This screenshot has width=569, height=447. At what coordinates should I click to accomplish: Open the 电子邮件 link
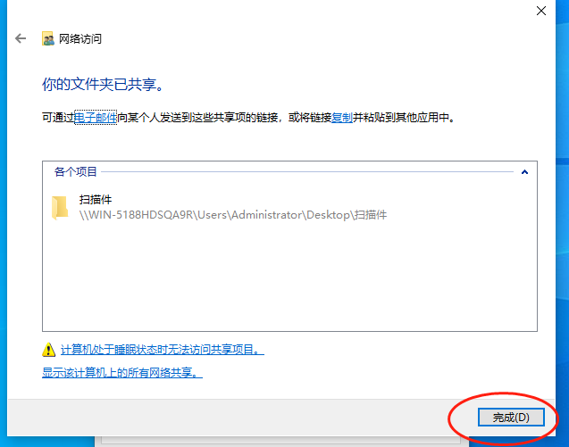96,118
